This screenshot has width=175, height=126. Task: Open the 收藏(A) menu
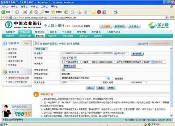pos(35,7)
